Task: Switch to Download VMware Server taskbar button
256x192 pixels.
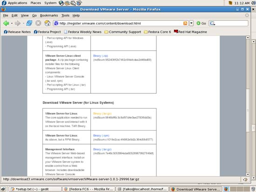Action: (x=196, y=189)
